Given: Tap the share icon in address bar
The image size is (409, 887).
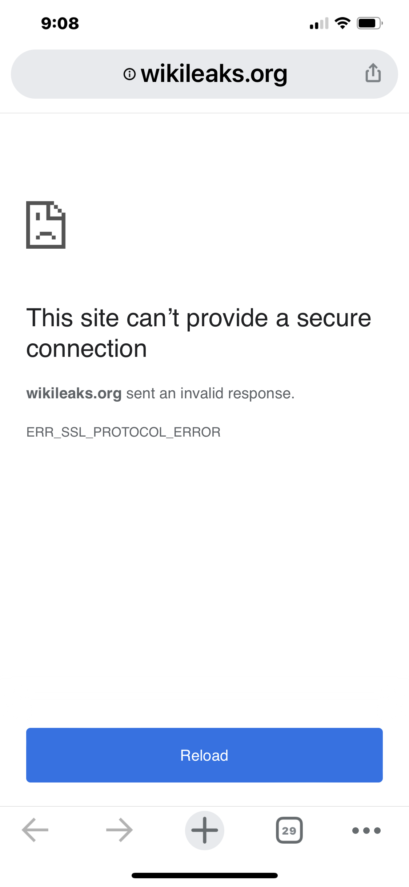Looking at the screenshot, I should [x=373, y=73].
